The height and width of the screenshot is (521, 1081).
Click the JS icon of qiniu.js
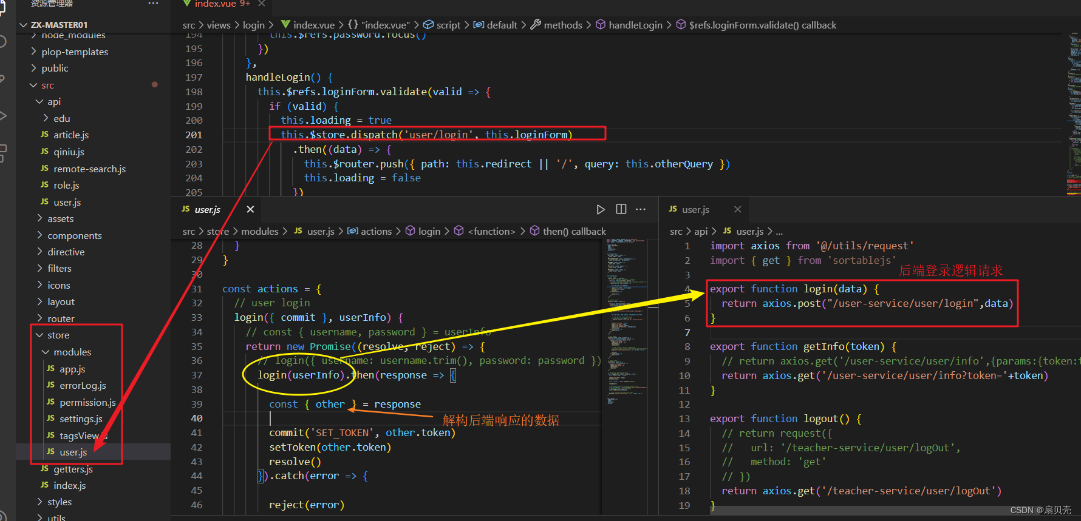(44, 152)
